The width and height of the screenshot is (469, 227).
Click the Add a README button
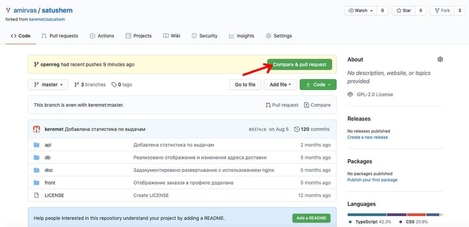(312, 218)
